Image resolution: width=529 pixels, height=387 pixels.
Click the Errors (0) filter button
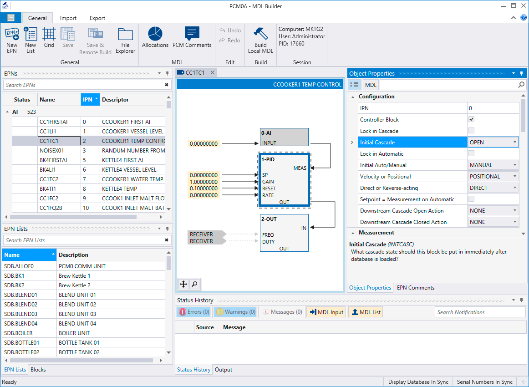(x=194, y=312)
